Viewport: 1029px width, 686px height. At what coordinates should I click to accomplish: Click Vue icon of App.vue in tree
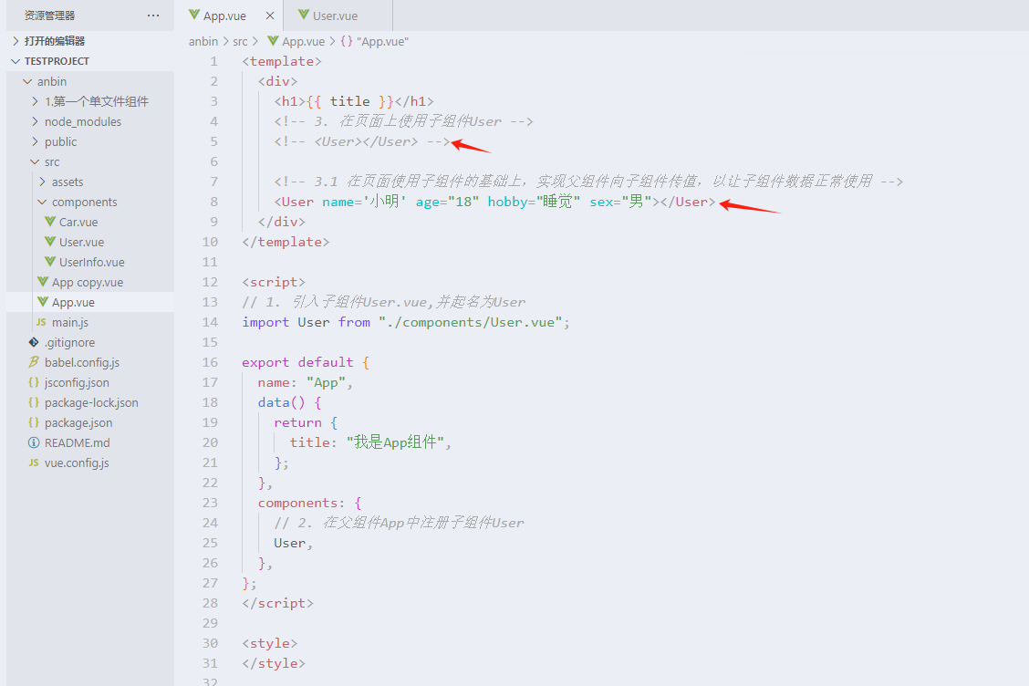pos(43,302)
